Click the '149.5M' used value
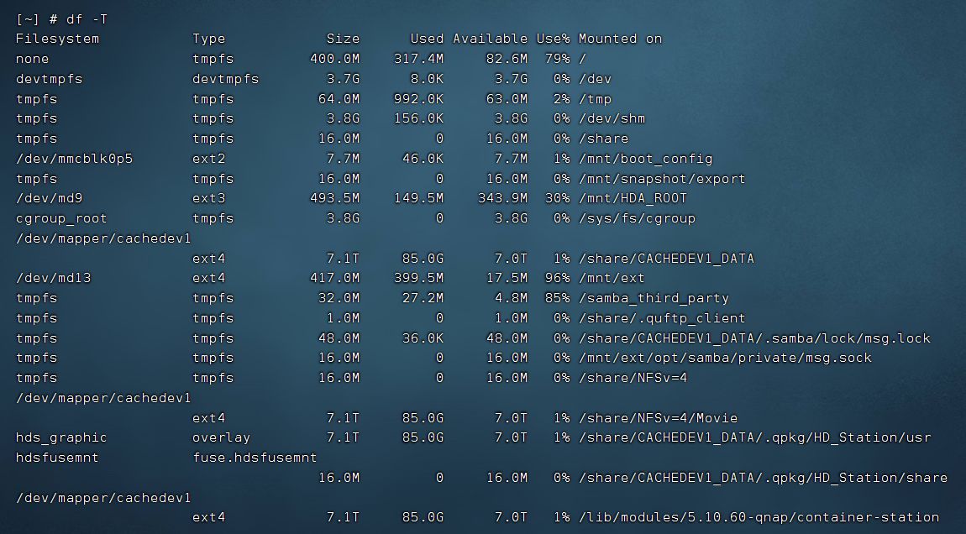 click(418, 198)
